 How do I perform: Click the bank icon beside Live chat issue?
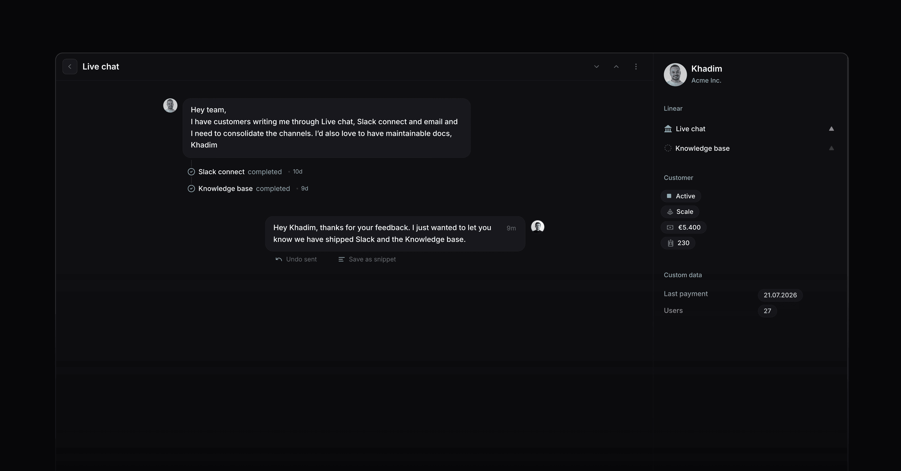click(668, 129)
